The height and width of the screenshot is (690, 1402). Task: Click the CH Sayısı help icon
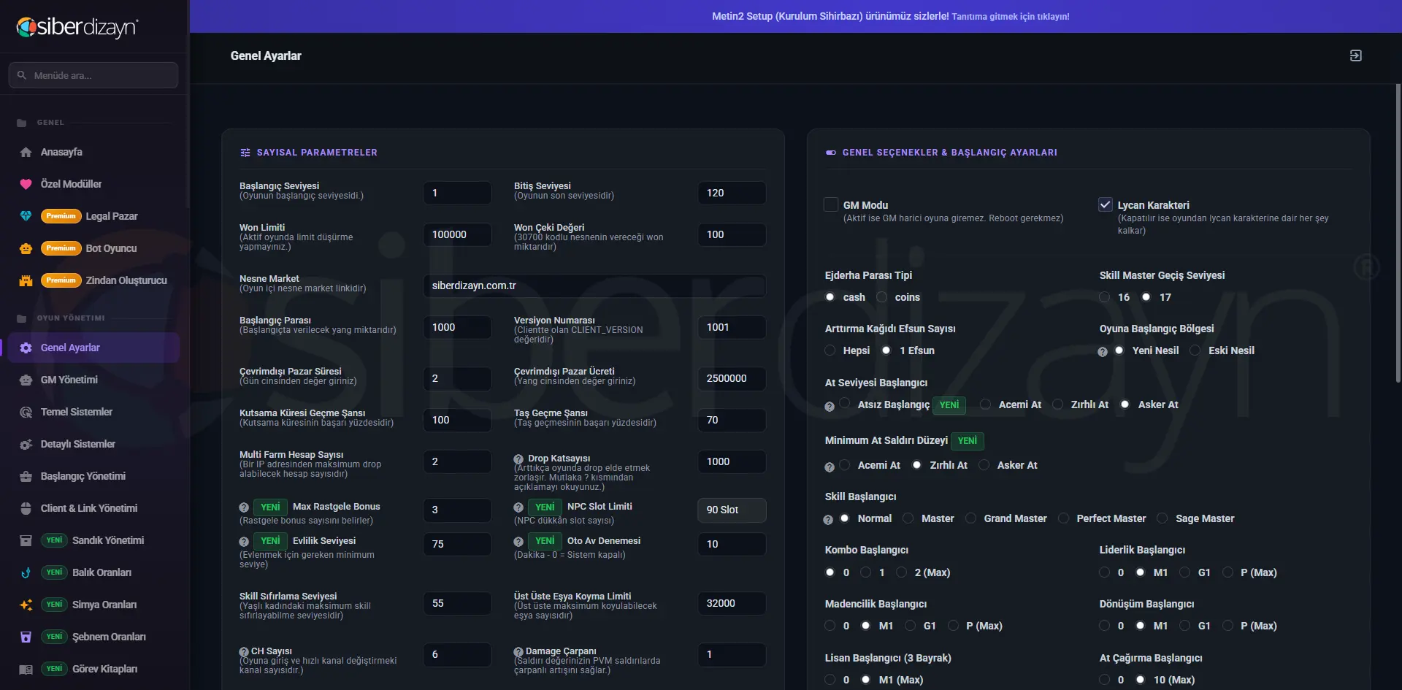click(244, 651)
